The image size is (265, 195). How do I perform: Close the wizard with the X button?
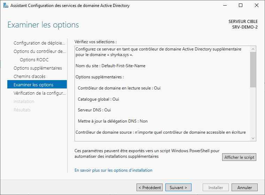point(257,5)
